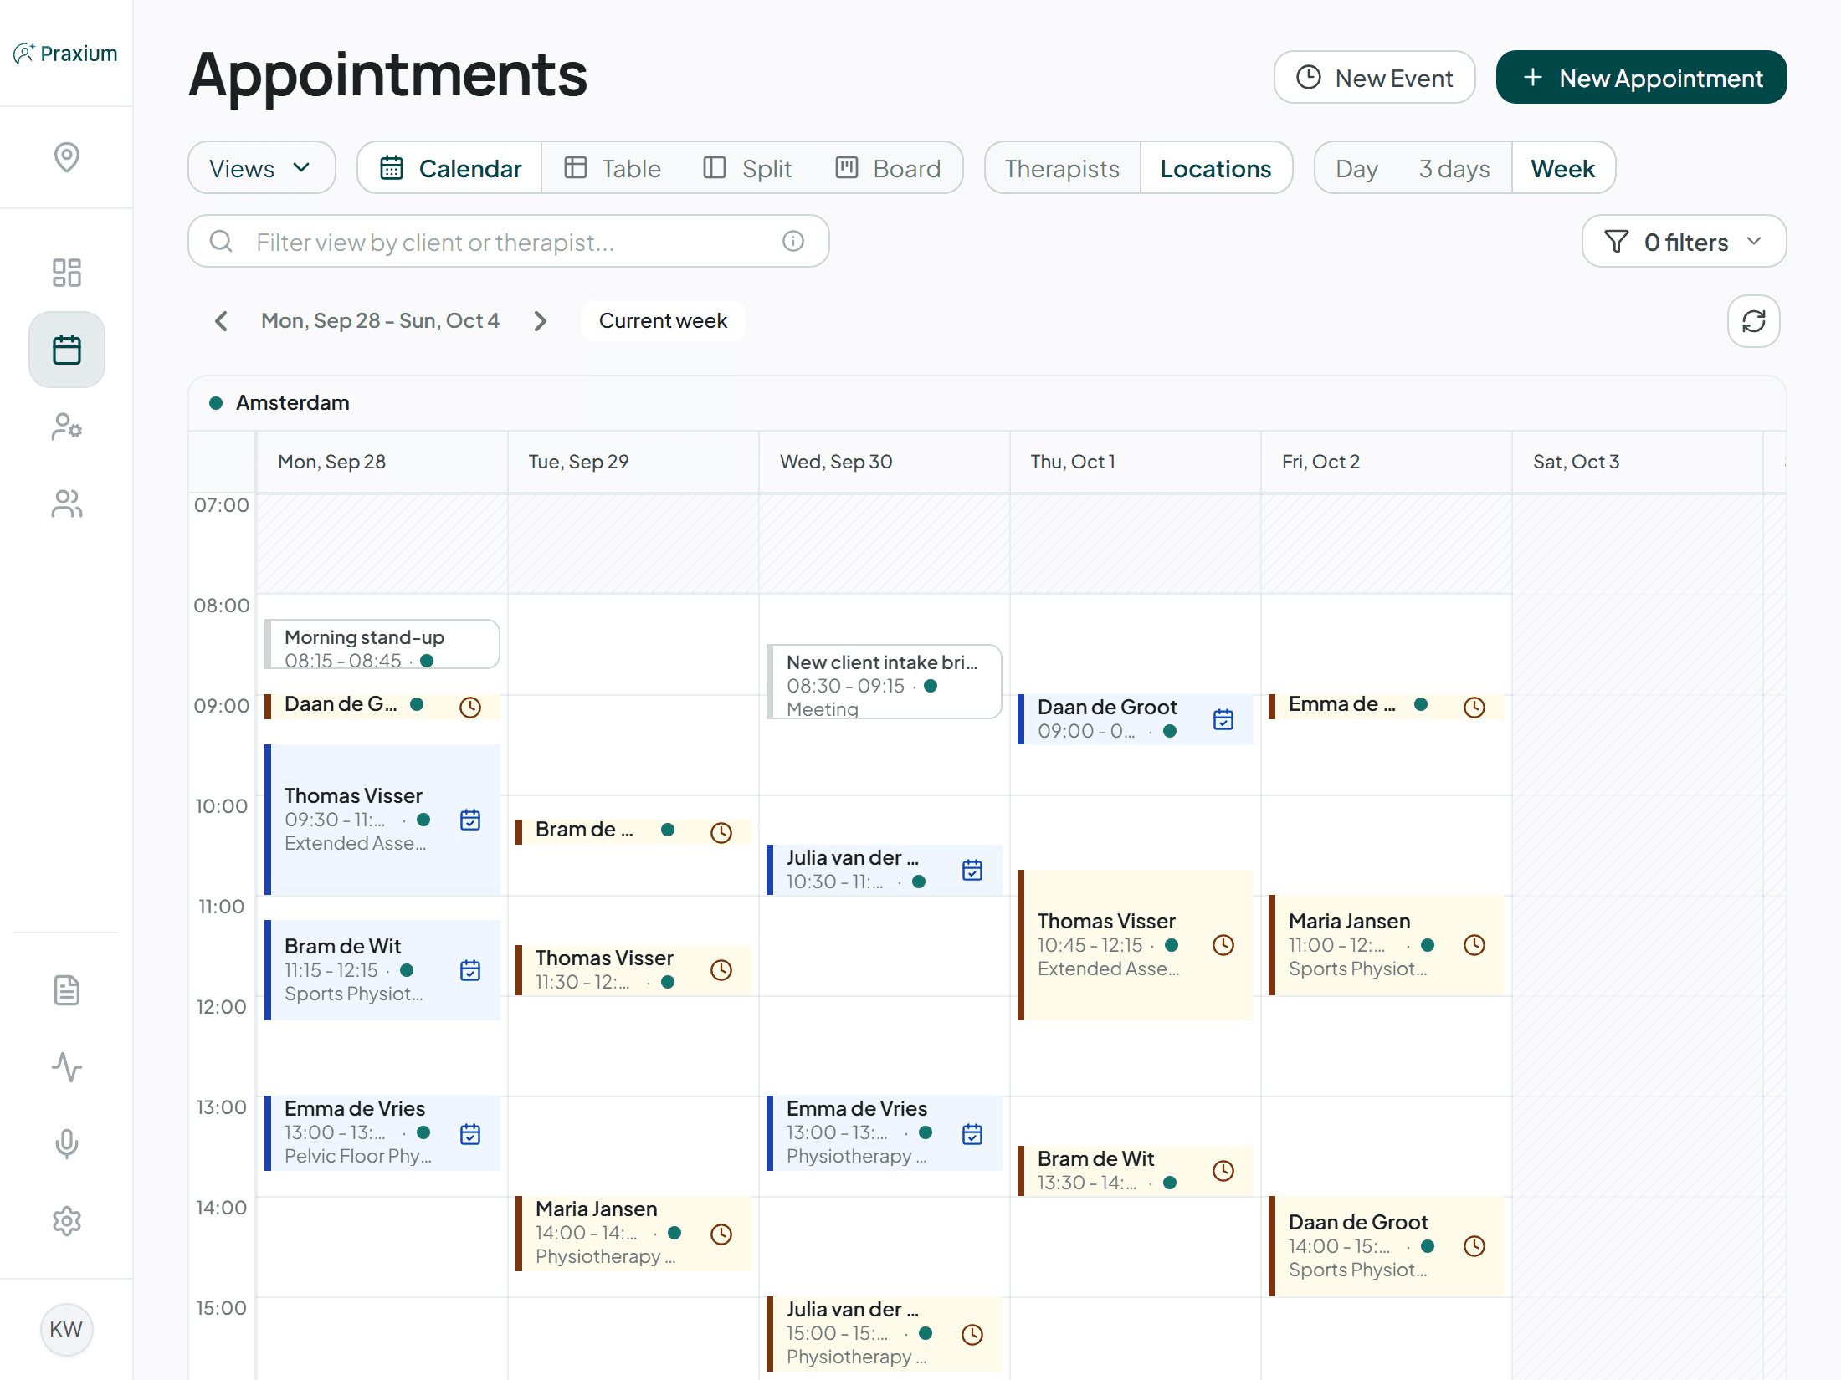Open the settings gear in the sidebar
1841x1380 pixels.
[66, 1221]
